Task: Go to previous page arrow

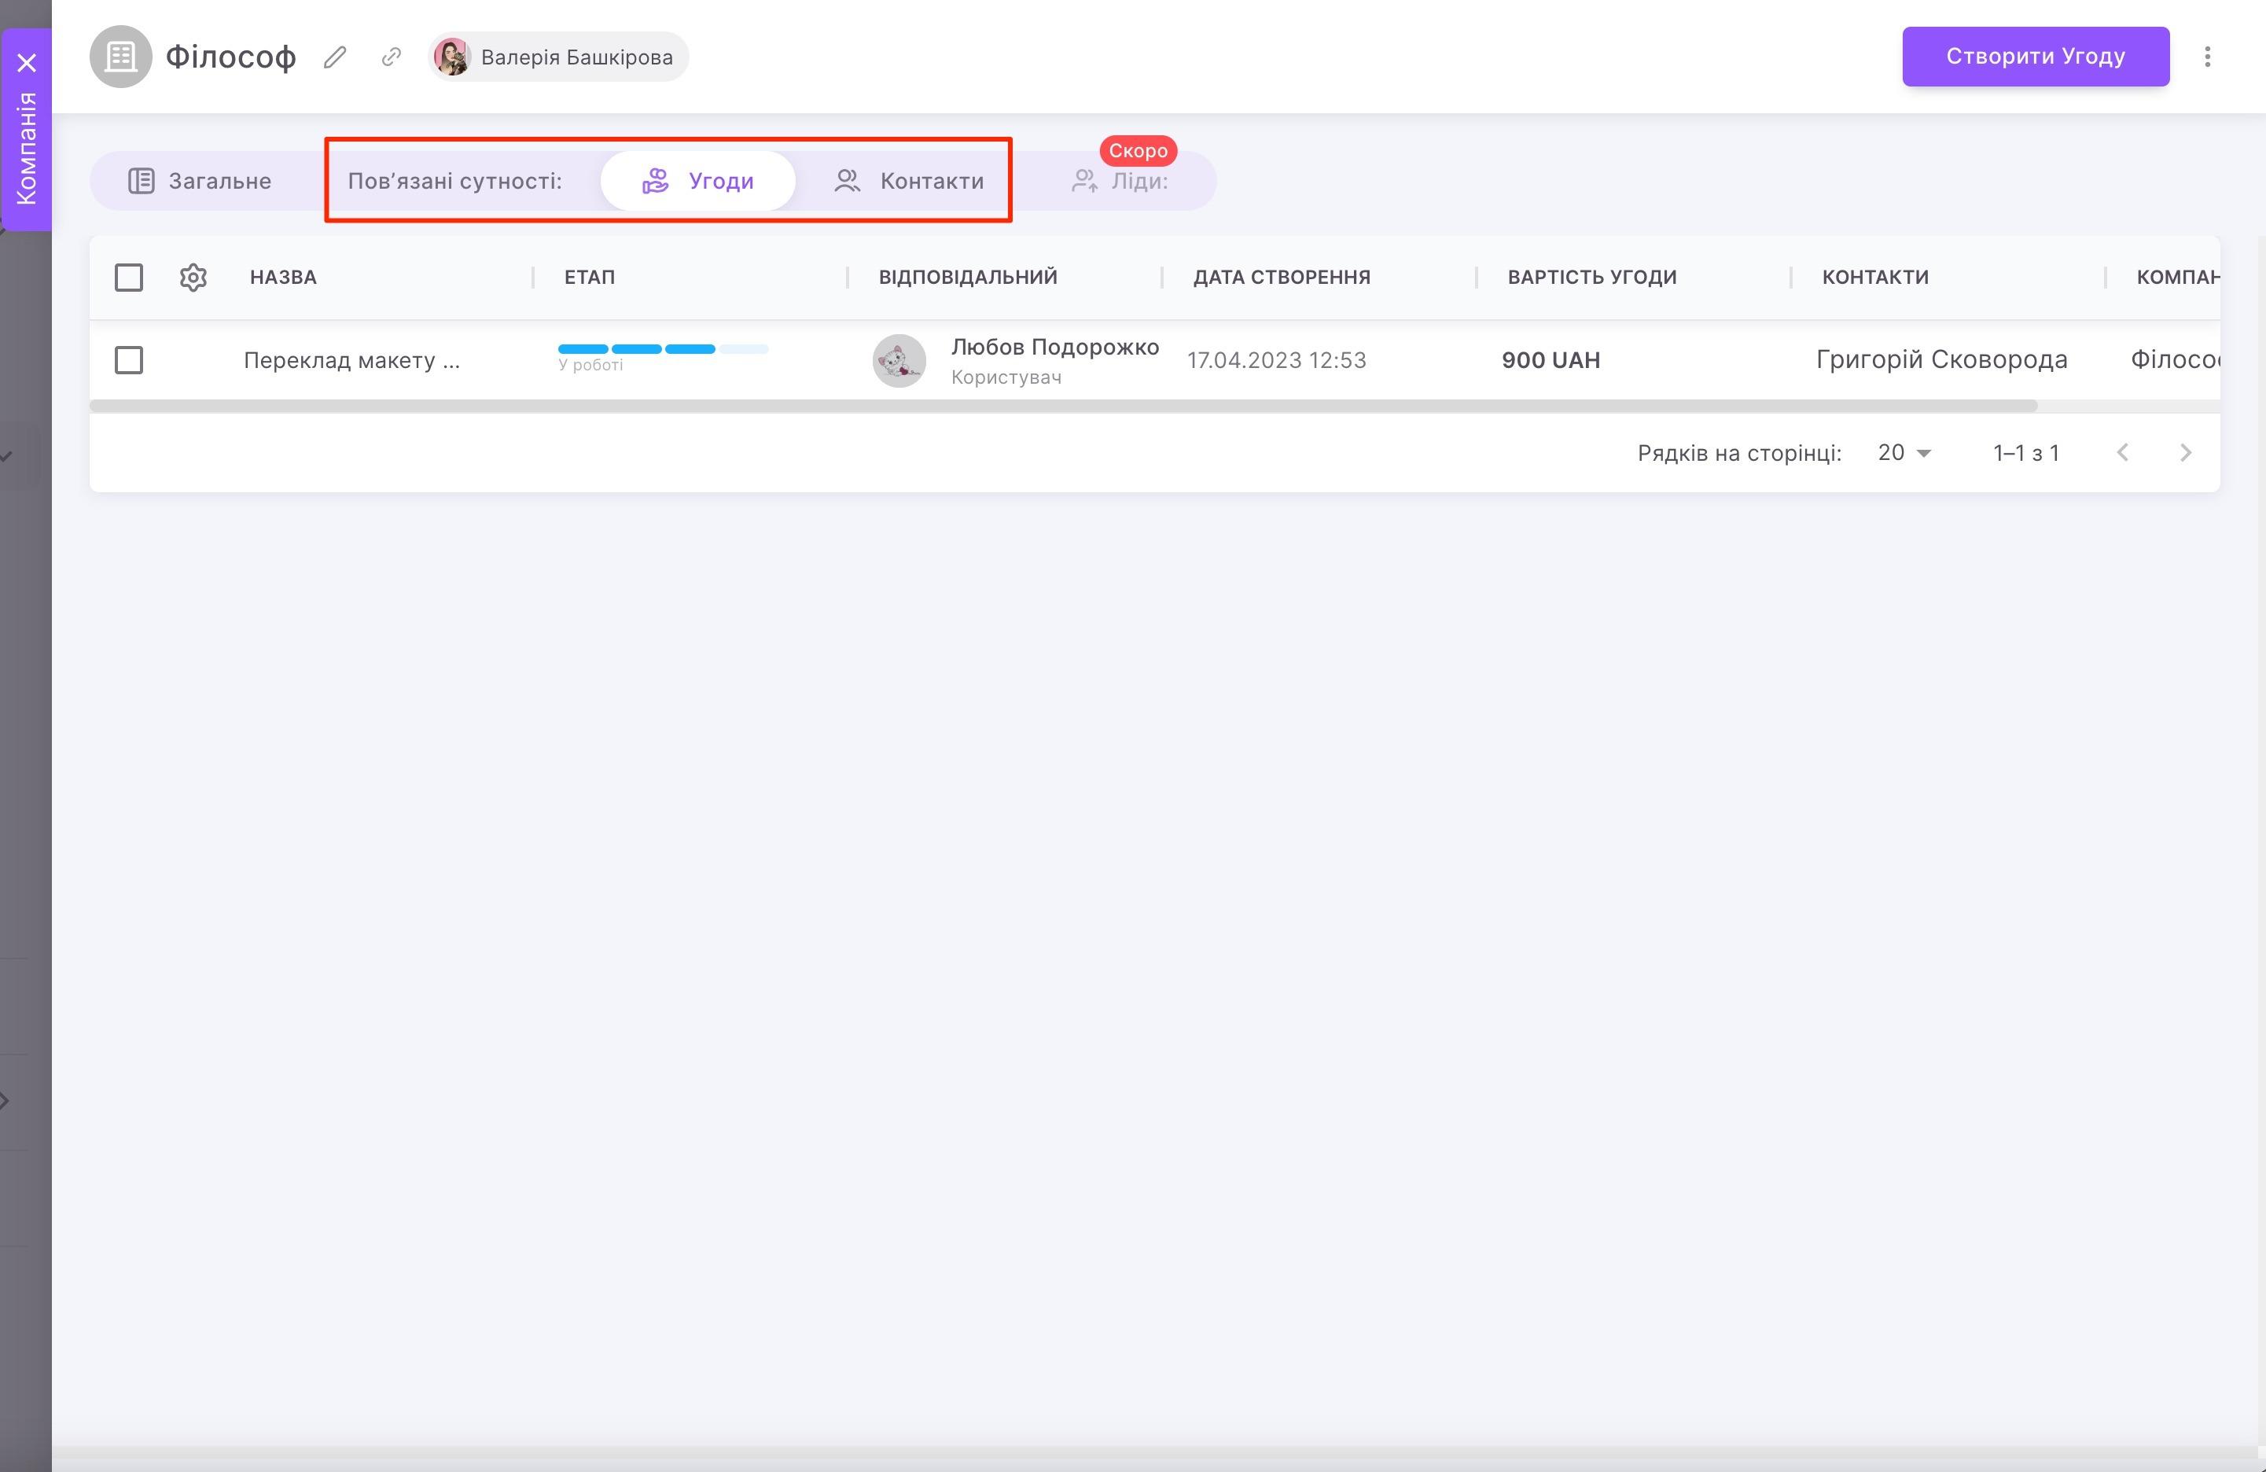Action: coord(2122,452)
